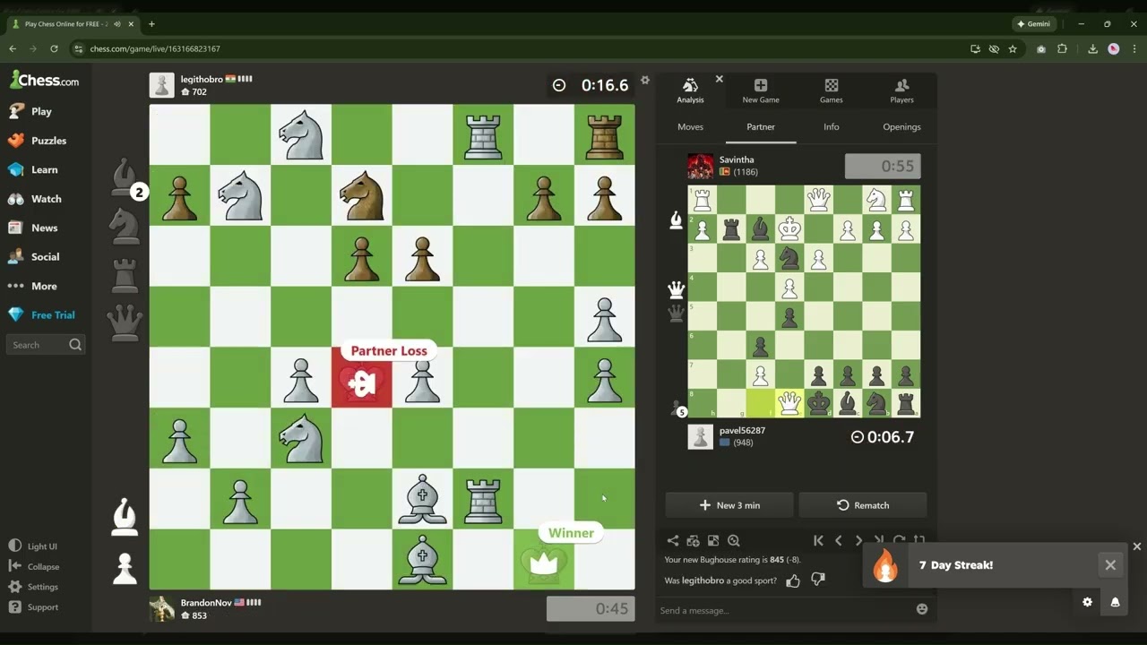Image resolution: width=1147 pixels, height=645 pixels.
Task: Open the New Game tab
Action: point(761,90)
